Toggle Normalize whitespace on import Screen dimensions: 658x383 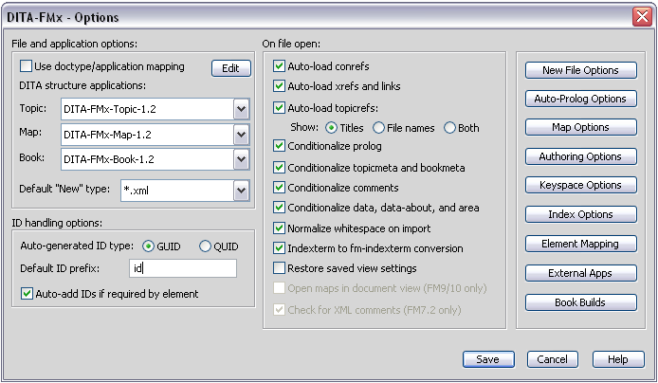(279, 228)
